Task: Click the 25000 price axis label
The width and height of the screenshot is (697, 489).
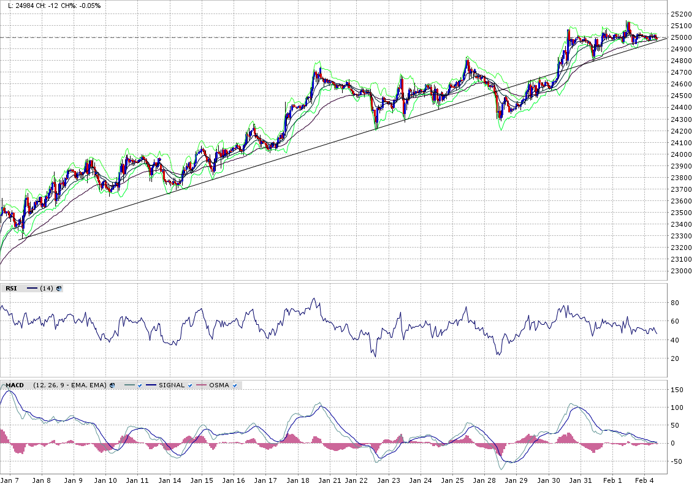Action: pos(681,37)
